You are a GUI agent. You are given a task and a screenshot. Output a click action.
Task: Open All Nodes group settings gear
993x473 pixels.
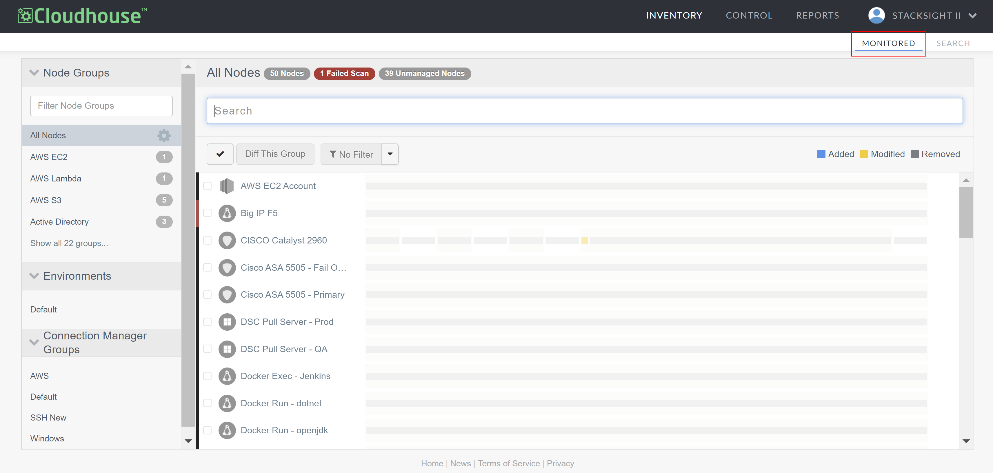point(164,135)
